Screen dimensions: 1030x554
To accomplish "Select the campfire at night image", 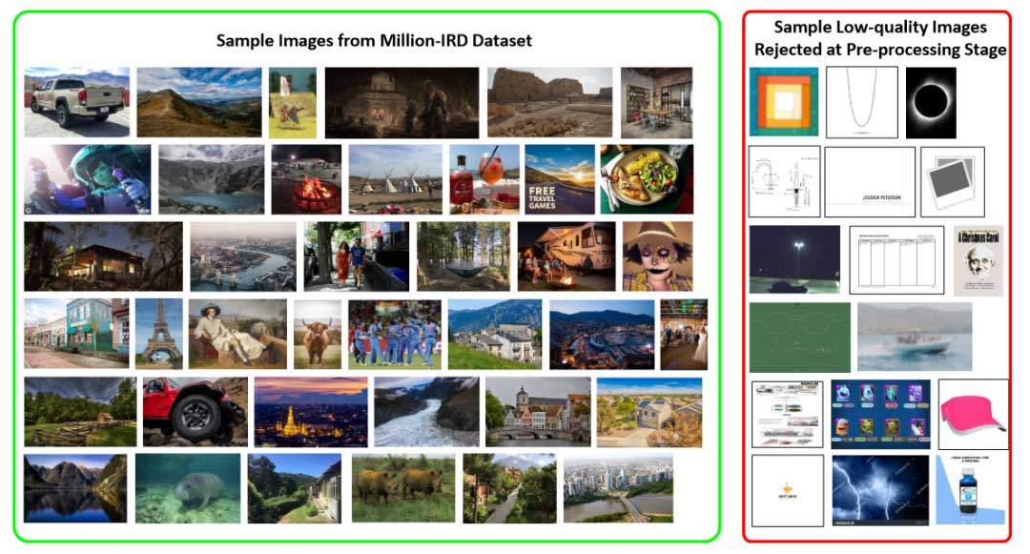I will pyautogui.click(x=305, y=179).
